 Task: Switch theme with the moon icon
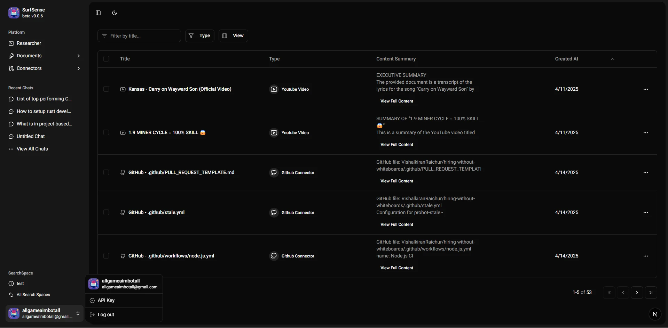pos(115,13)
